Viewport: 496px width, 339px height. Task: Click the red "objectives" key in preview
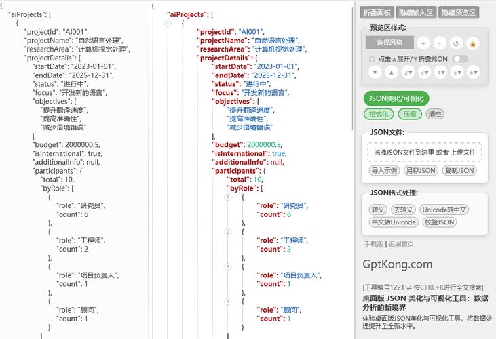point(233,102)
